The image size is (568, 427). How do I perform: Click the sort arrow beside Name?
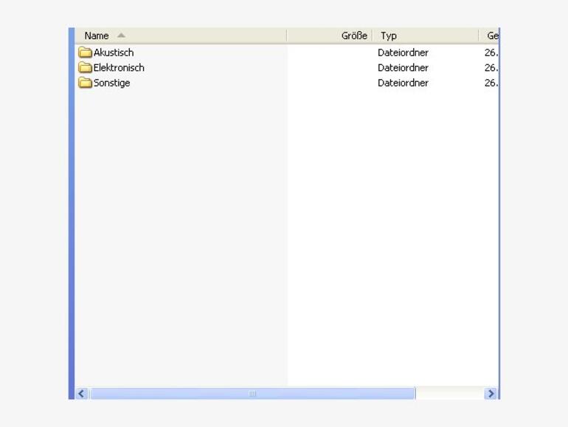(x=122, y=35)
